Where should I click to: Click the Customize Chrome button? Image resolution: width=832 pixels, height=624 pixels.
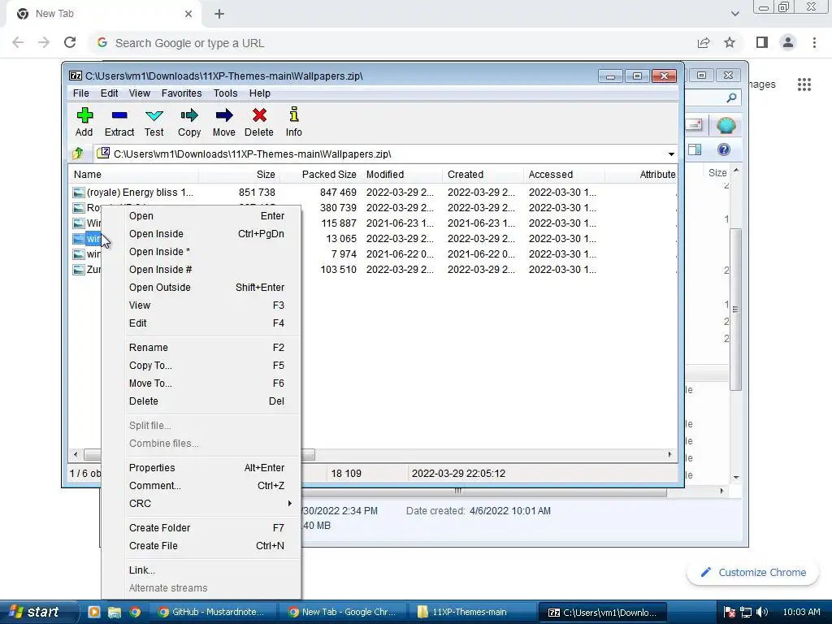click(x=753, y=573)
